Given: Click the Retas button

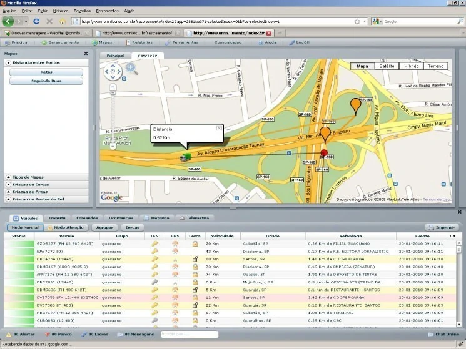Looking at the screenshot, I should pyautogui.click(x=46, y=72).
